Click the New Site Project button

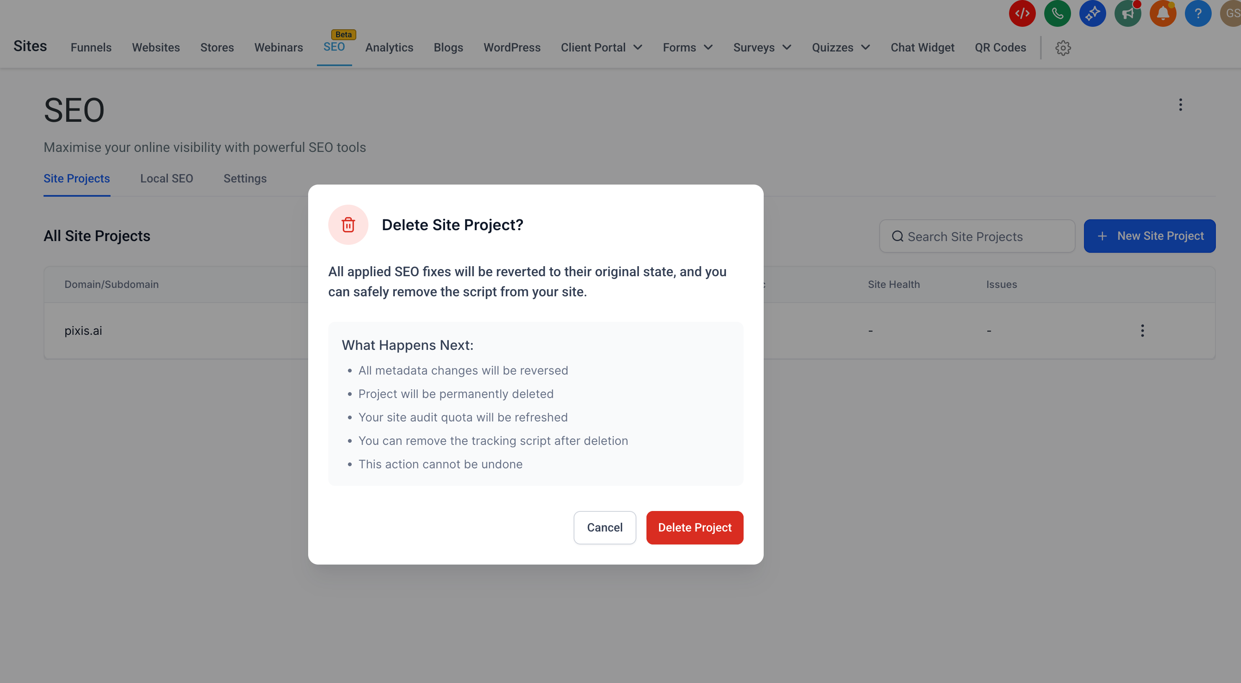(x=1149, y=236)
